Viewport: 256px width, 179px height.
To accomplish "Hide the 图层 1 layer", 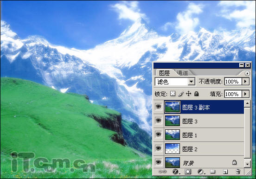I will (158, 134).
